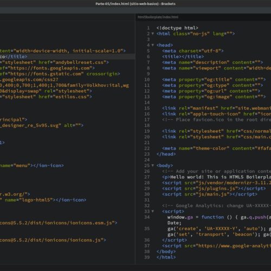Click the fonts.gstatic.com crossorigin line
This screenshot has width=271, height=271.
[60, 74]
